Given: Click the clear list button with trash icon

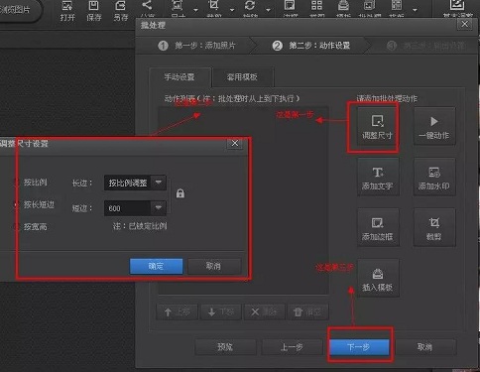Looking at the screenshot, I should click(308, 312).
